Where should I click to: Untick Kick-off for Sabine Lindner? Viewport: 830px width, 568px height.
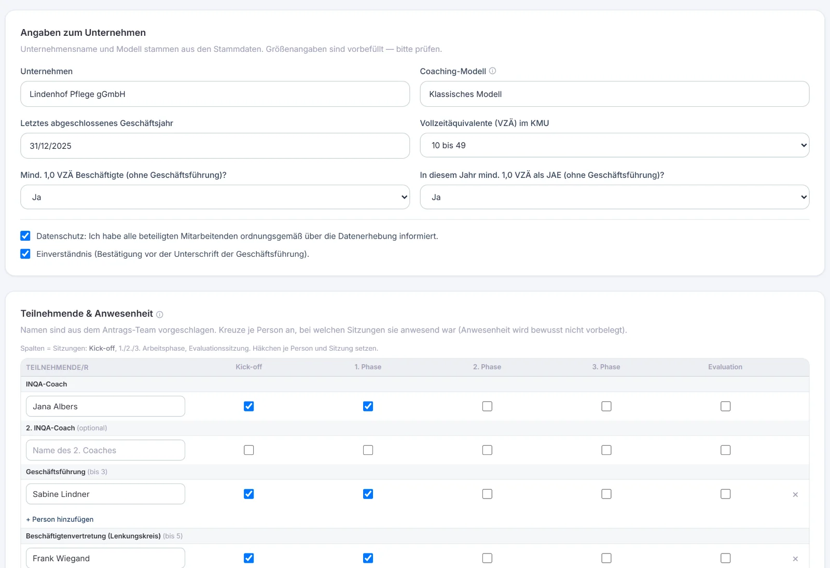(249, 494)
